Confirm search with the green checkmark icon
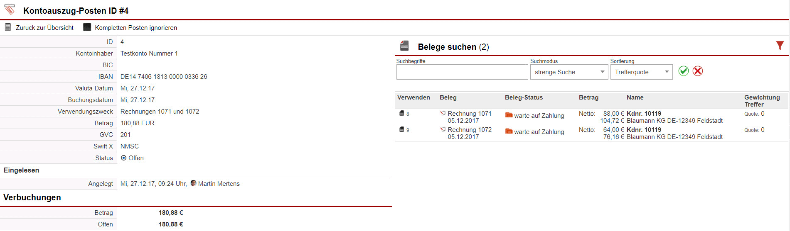This screenshot has height=231, width=790. click(683, 71)
